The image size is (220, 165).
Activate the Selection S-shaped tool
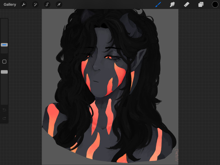pyautogui.click(x=47, y=4)
